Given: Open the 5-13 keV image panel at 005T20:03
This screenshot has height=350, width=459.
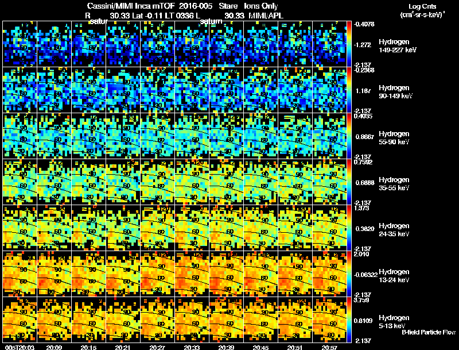Looking at the screenshot, I should coord(20,320).
